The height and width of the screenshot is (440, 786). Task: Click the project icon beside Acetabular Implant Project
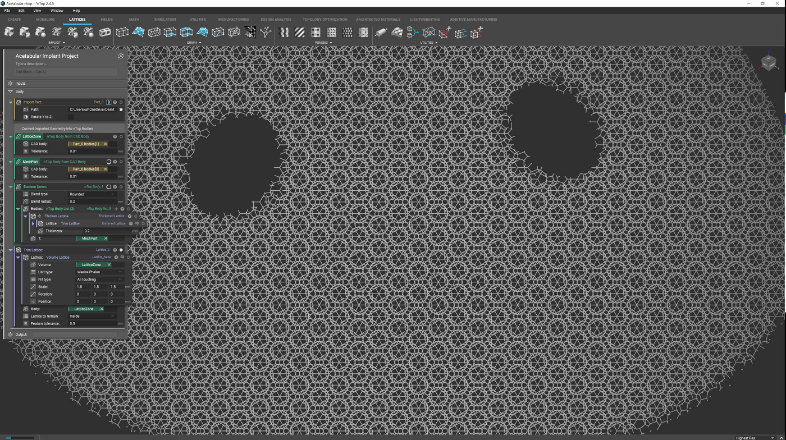[121, 56]
